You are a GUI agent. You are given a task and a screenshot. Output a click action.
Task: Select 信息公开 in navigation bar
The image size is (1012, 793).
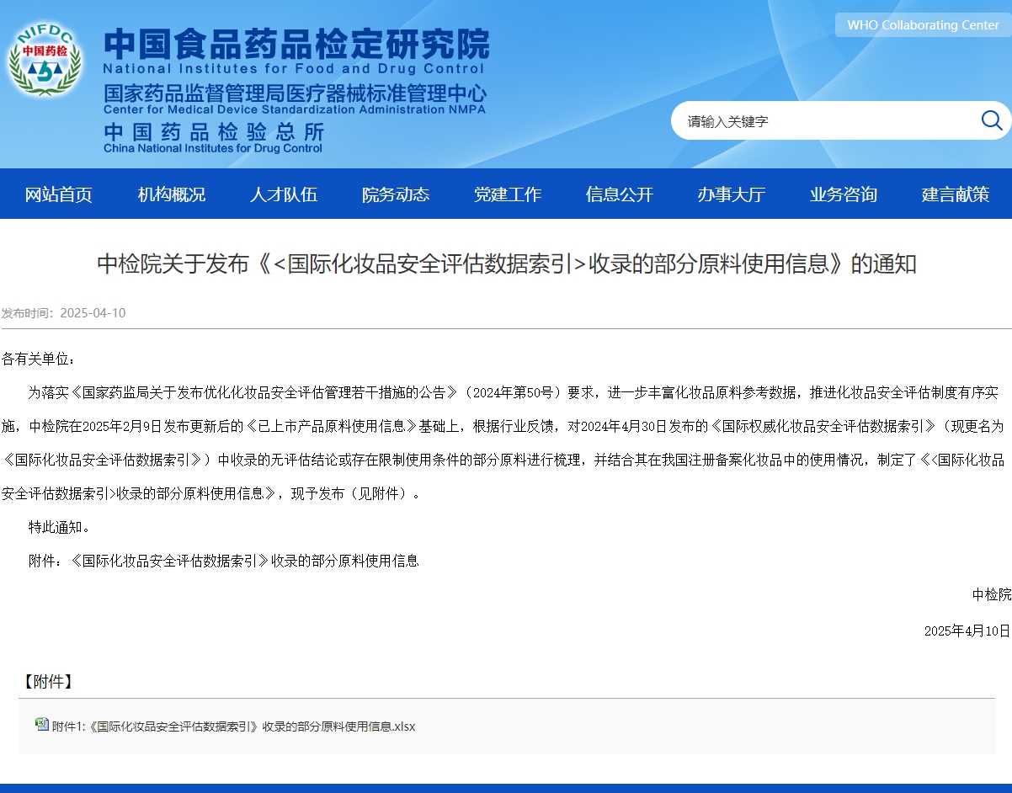620,194
